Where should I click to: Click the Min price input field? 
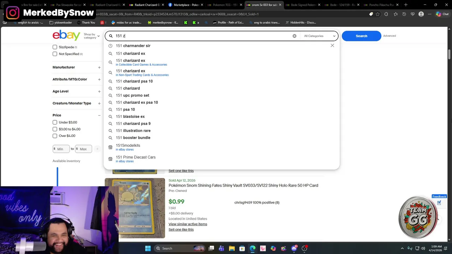tap(61, 149)
